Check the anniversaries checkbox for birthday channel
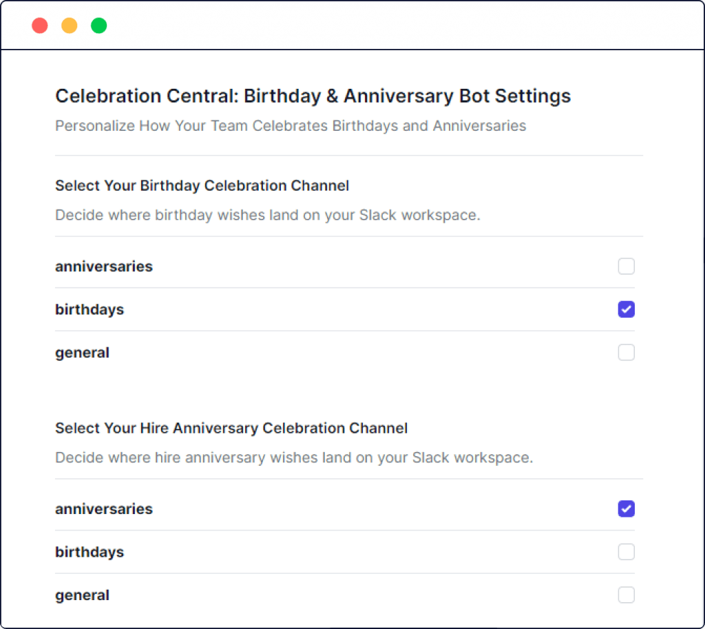This screenshot has width=705, height=629. (626, 266)
